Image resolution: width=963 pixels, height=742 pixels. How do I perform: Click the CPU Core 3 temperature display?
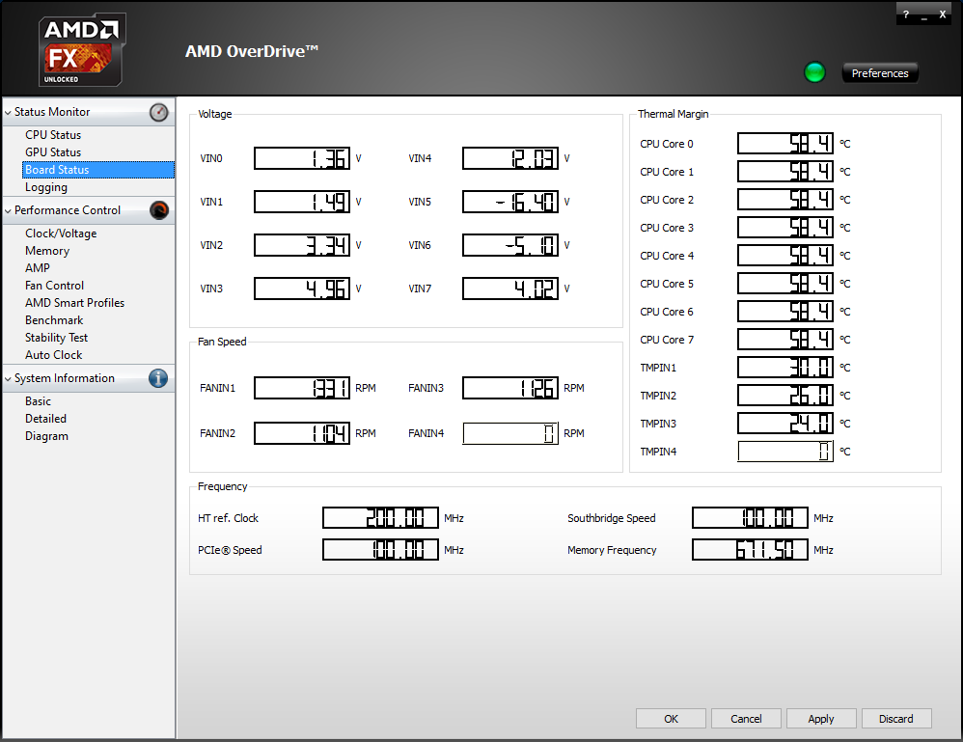(x=785, y=228)
